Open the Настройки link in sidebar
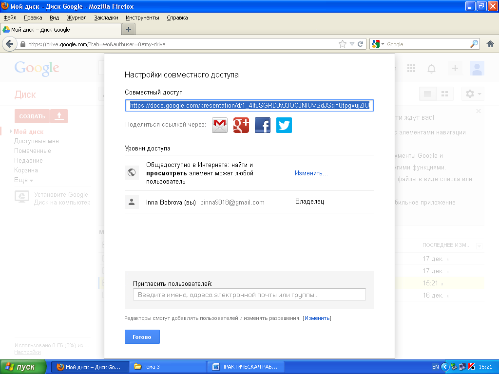The width and height of the screenshot is (499, 374). point(27,352)
